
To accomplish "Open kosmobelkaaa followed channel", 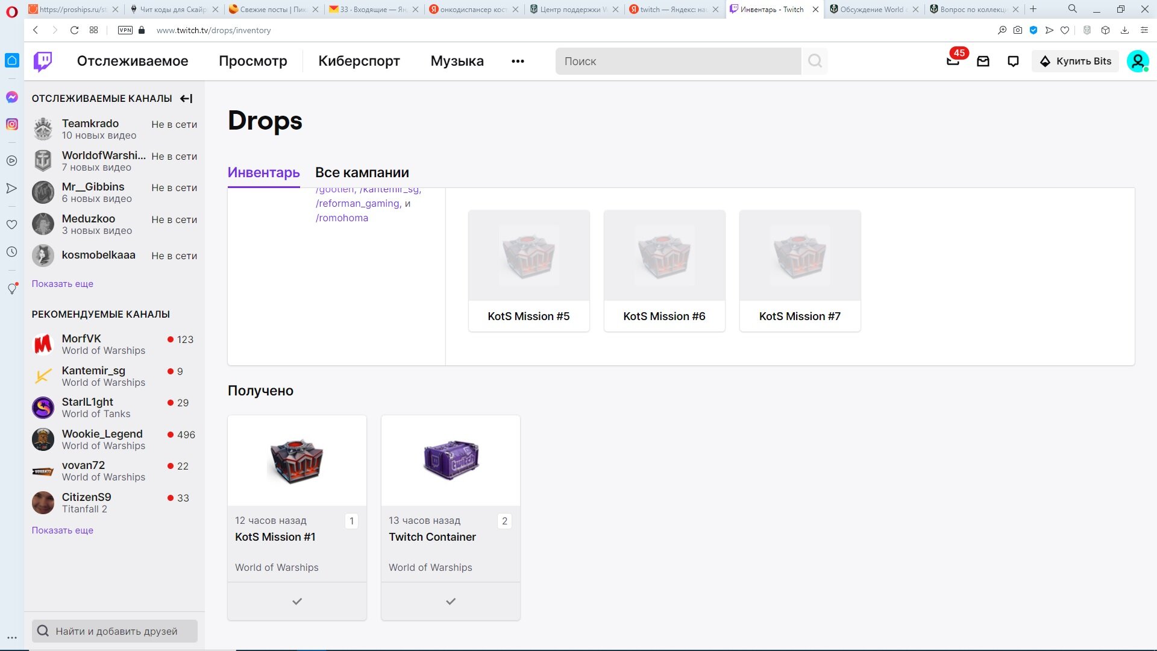I will pyautogui.click(x=114, y=256).
